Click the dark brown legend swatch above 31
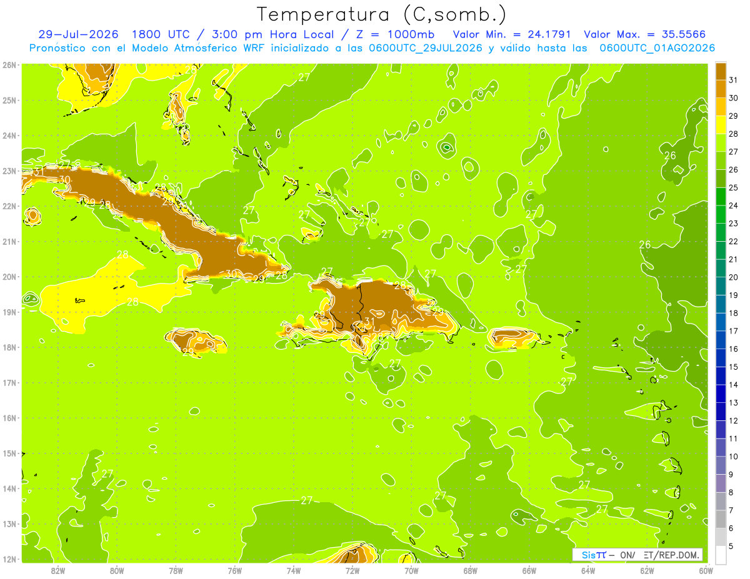 point(721,71)
